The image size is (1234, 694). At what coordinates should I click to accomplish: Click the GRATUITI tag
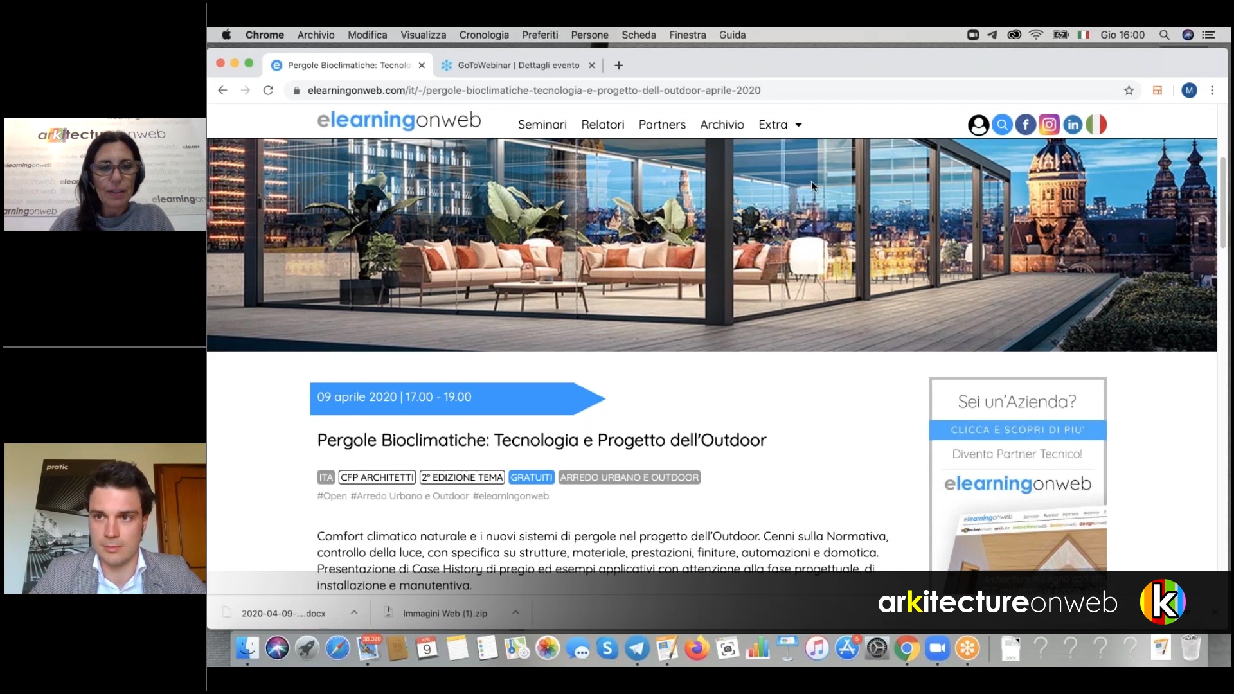pyautogui.click(x=531, y=477)
